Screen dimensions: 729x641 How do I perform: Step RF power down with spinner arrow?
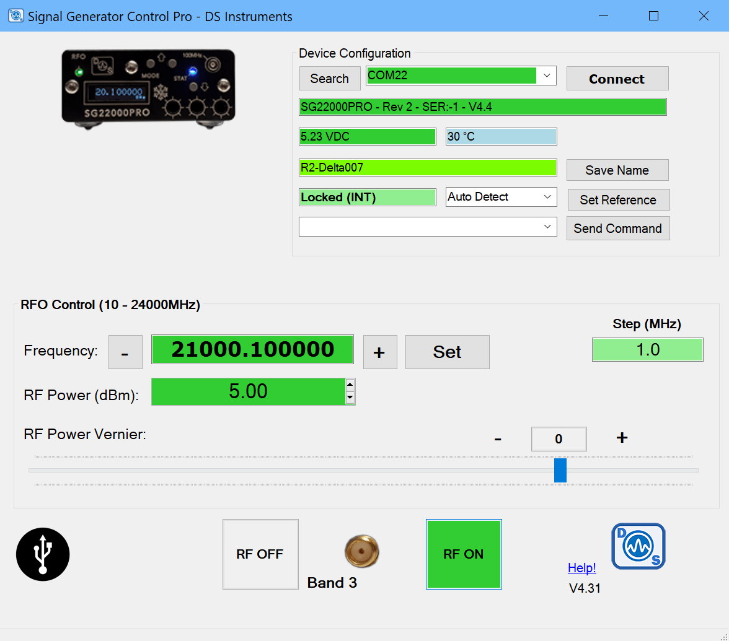click(x=350, y=398)
